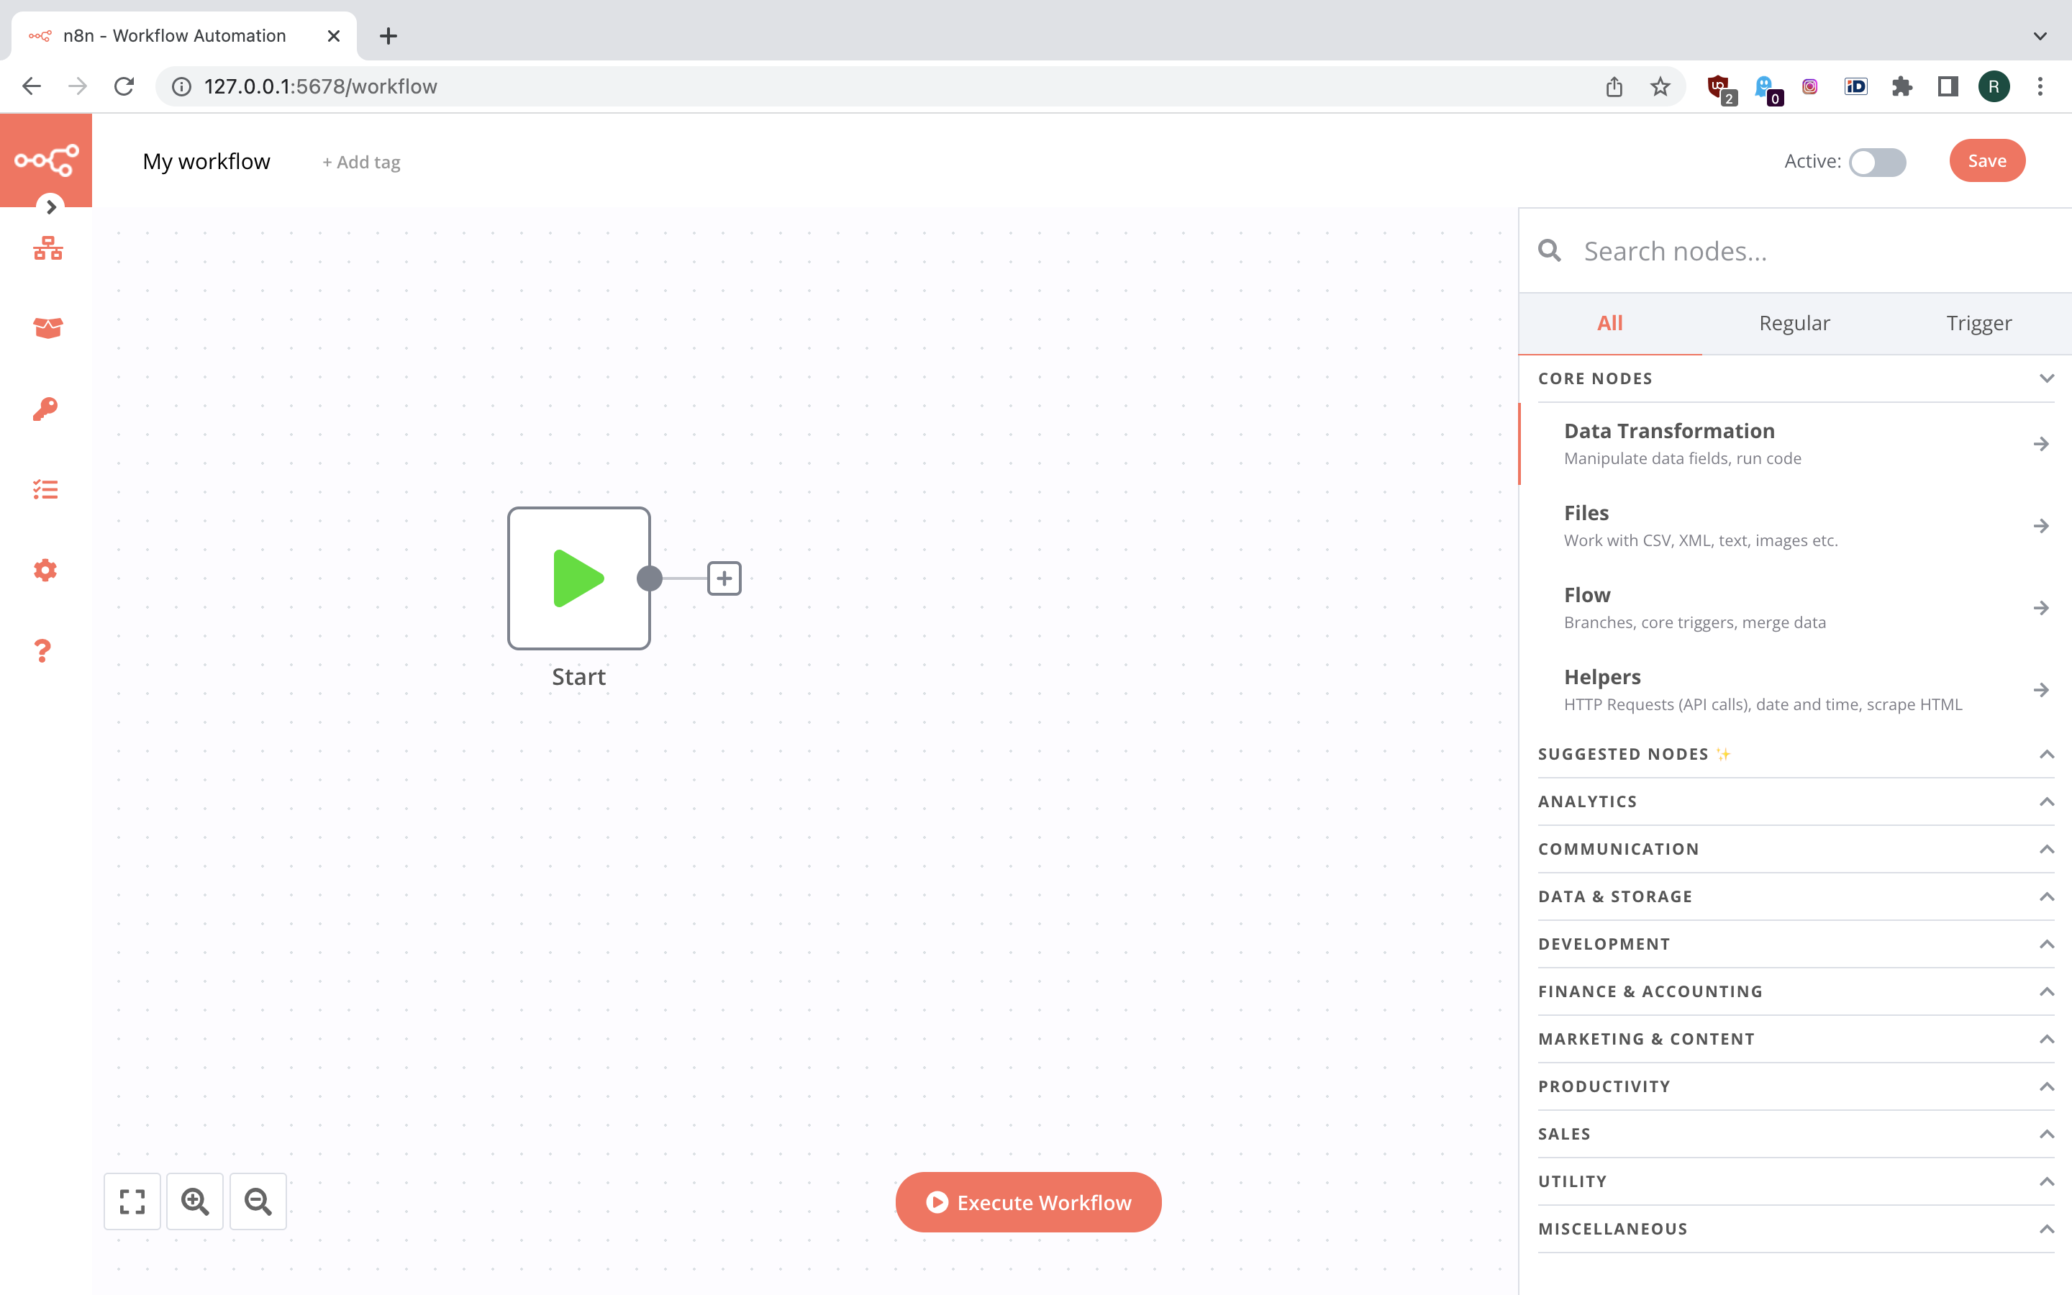2072x1295 pixels.
Task: Open the Data Transformation category
Action: (x=1796, y=444)
